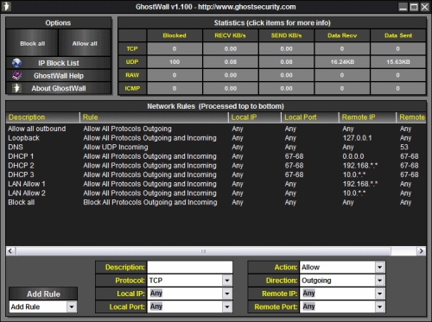Click the globe icon beside IP Block List
Viewport: 432px width, 322px height.
pyautogui.click(x=16, y=63)
